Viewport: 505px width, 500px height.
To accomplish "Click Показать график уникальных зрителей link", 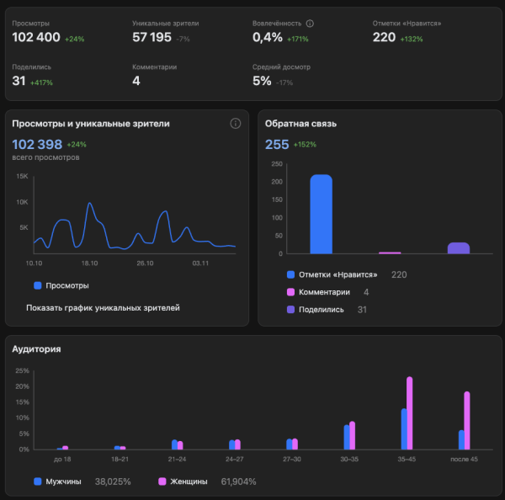I will 103,308.
